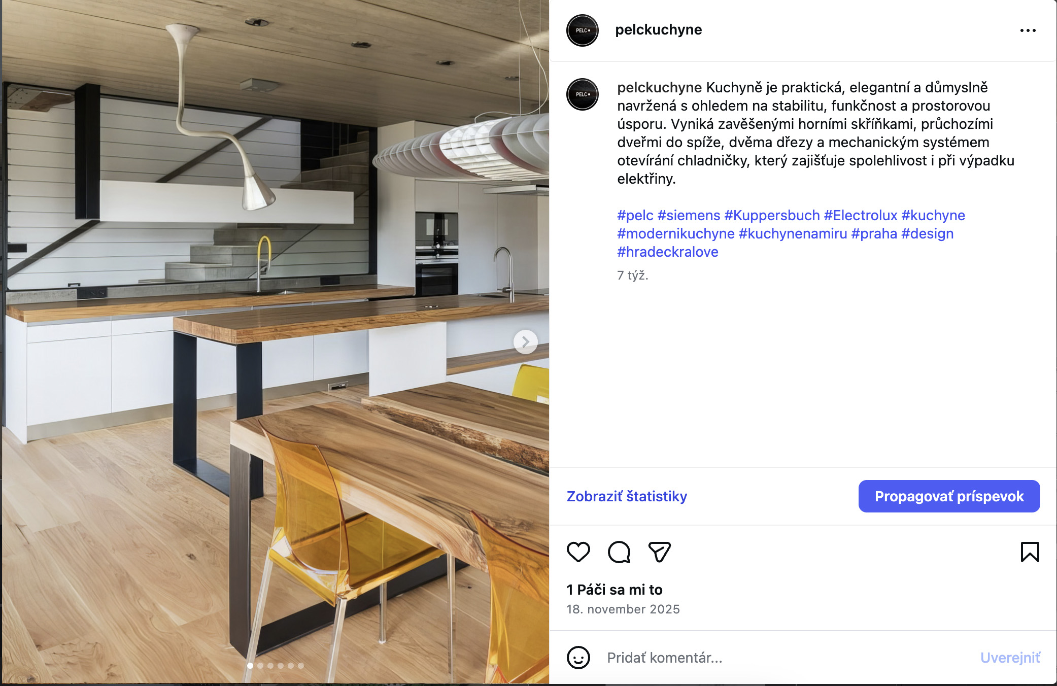Click the Propagovať príspevok button

[x=949, y=496]
